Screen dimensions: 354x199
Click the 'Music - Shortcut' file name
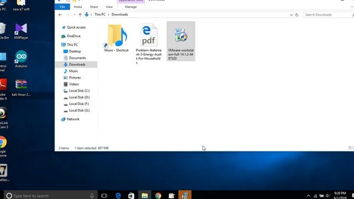pyautogui.click(x=116, y=50)
